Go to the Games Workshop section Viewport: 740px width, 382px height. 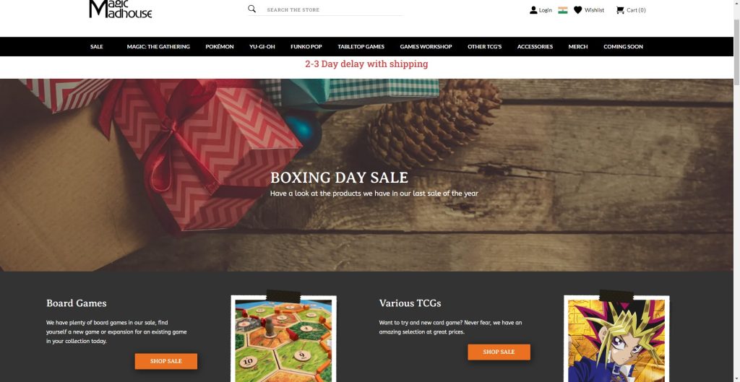click(426, 47)
